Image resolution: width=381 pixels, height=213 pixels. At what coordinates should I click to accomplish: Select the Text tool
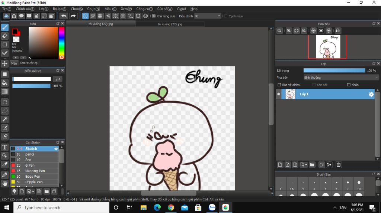(x=4, y=147)
